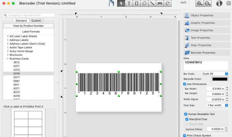The image size is (232, 137).
Task: Select the highlighted 5376 label format
Action: pyautogui.click(x=28, y=74)
